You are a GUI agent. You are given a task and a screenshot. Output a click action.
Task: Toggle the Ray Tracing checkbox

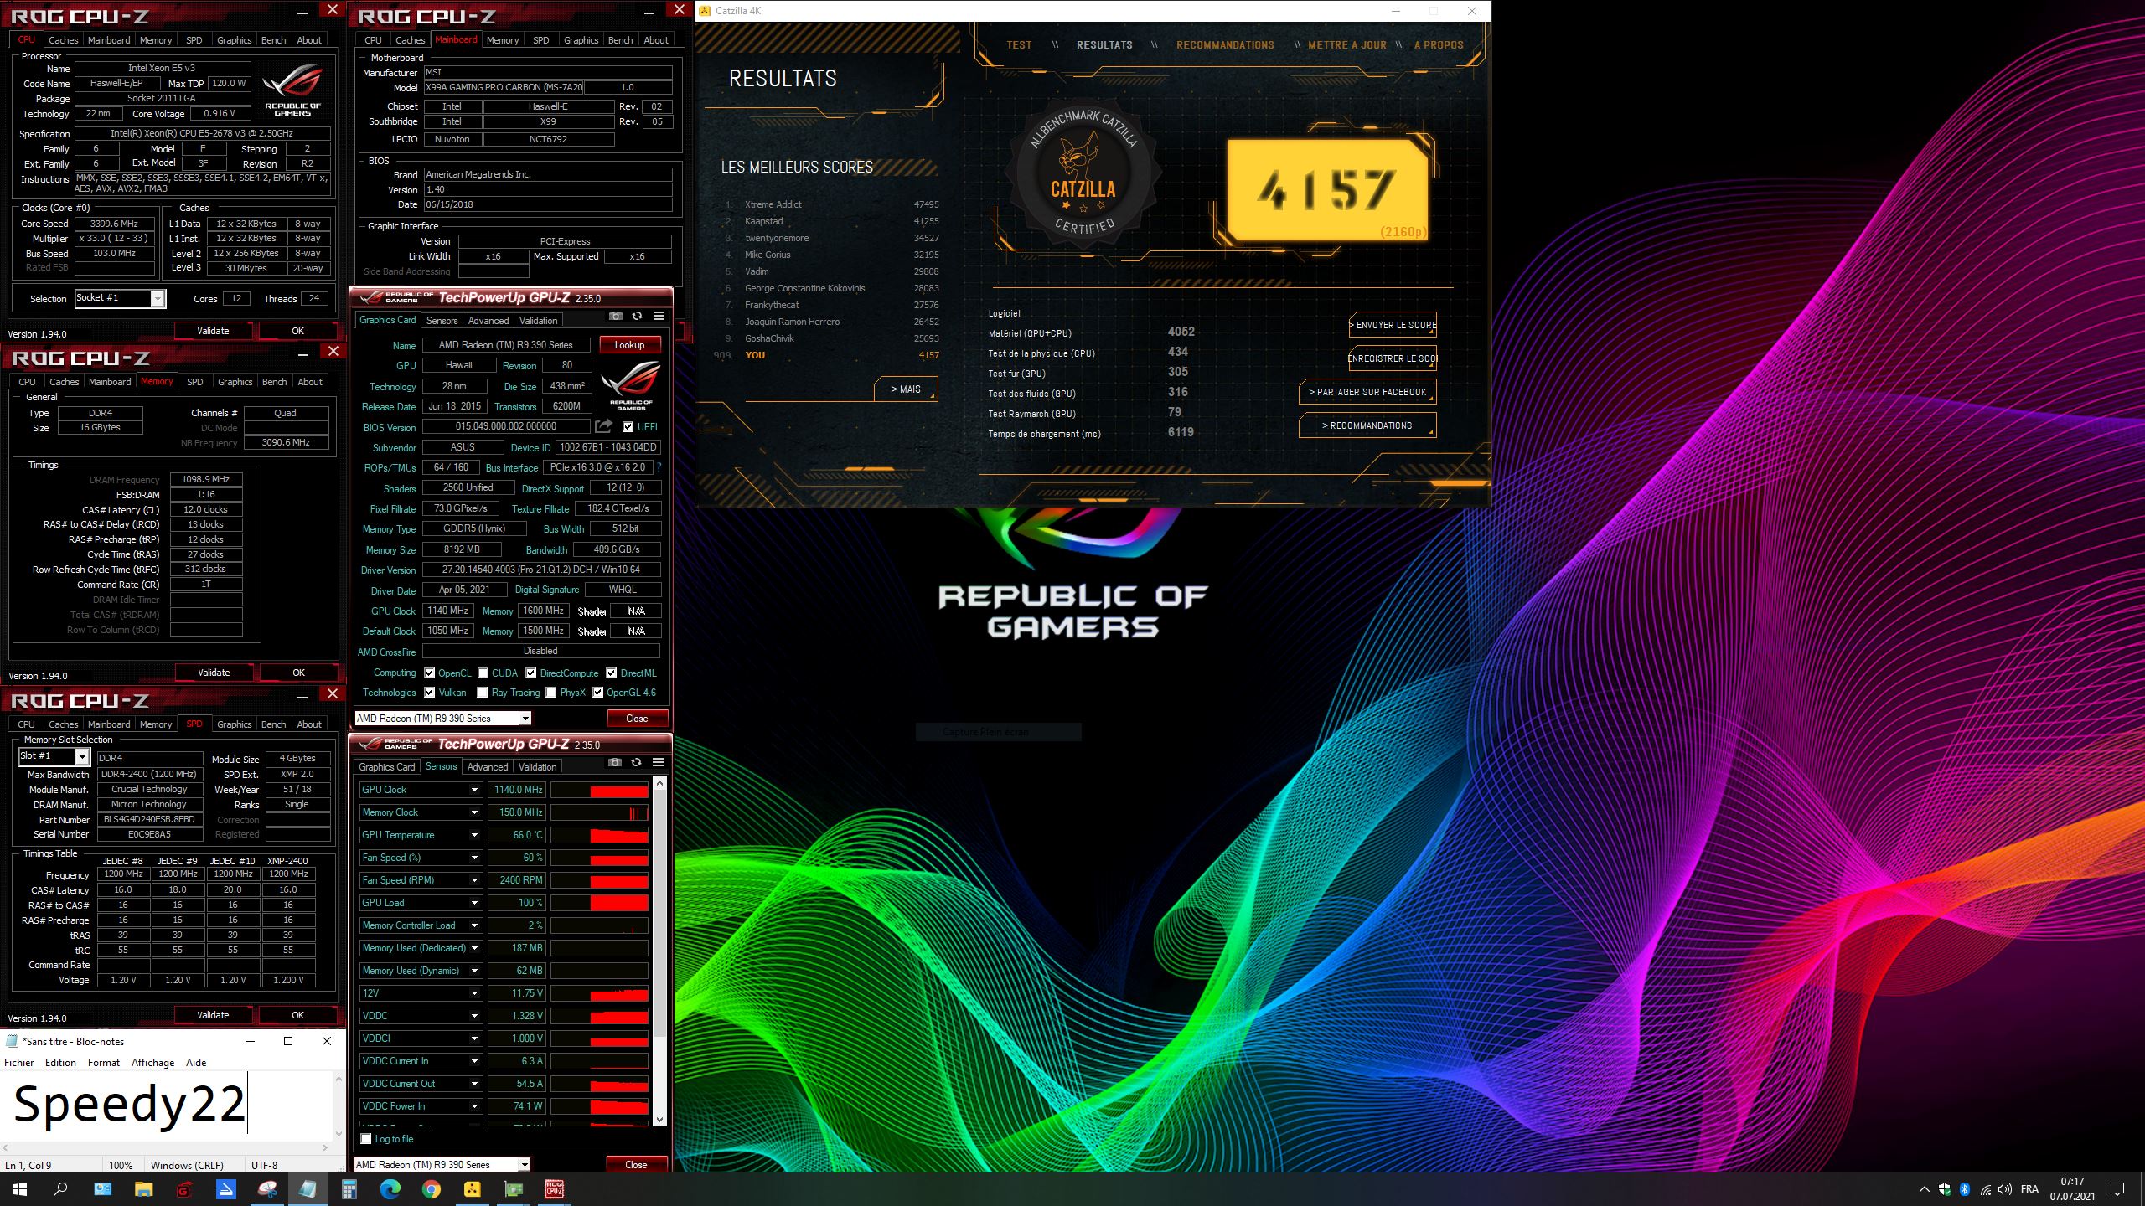(x=483, y=693)
